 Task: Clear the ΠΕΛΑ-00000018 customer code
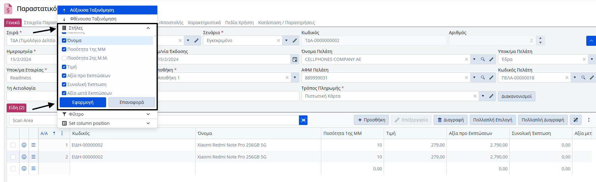(x=567, y=78)
